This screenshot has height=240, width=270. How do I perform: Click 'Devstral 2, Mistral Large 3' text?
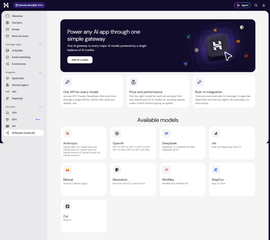point(76,183)
